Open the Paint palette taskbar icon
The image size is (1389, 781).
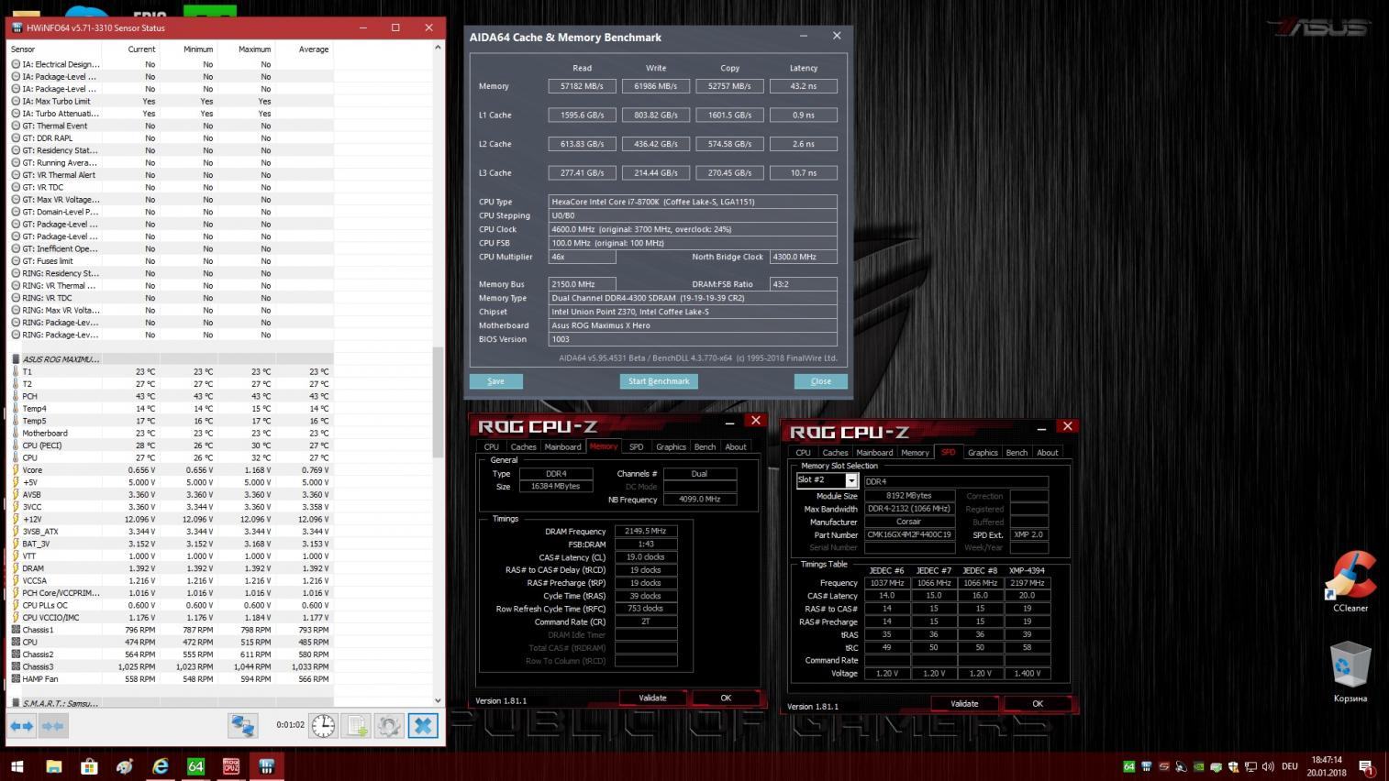tap(125, 765)
